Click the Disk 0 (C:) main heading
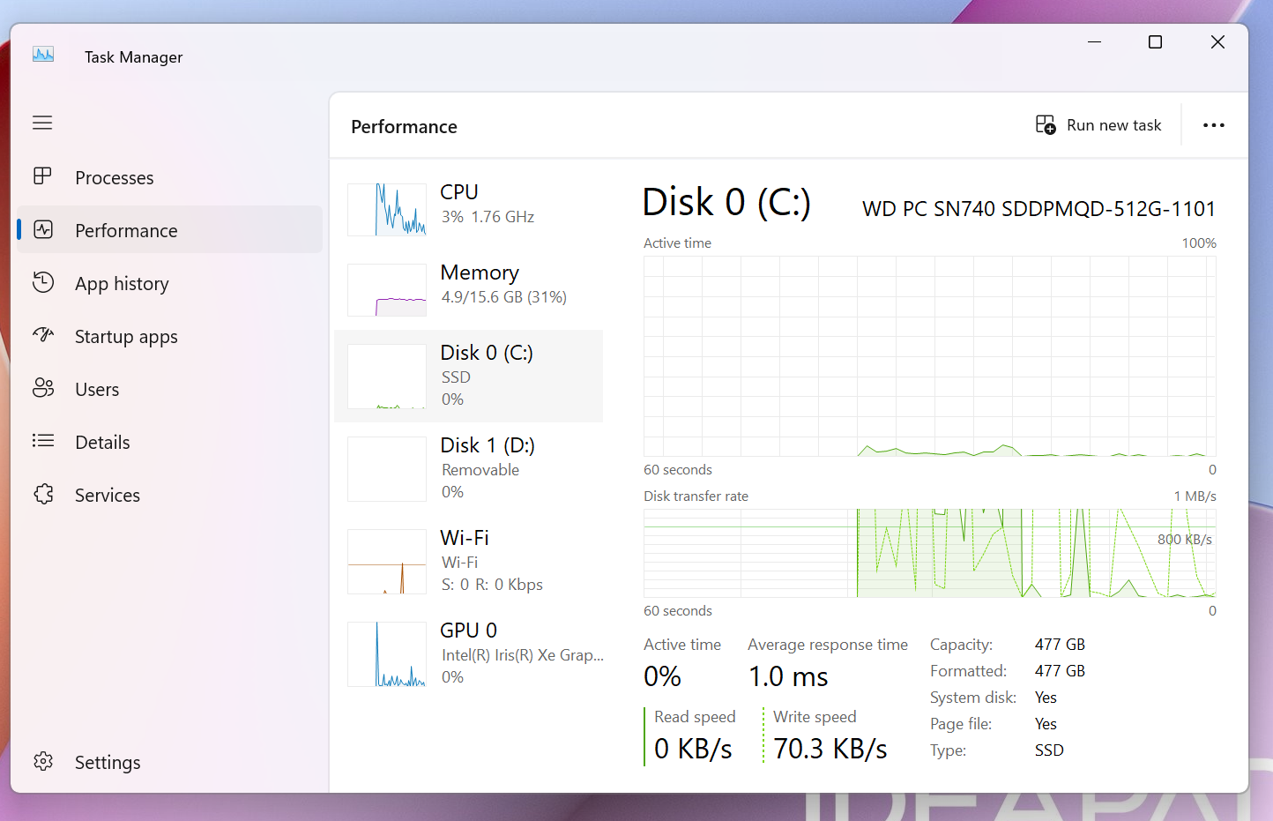The height and width of the screenshot is (821, 1273). coord(726,202)
